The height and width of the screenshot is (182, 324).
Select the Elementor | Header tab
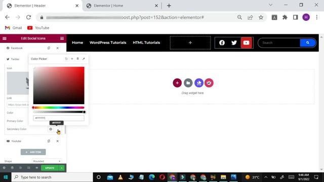point(43,6)
